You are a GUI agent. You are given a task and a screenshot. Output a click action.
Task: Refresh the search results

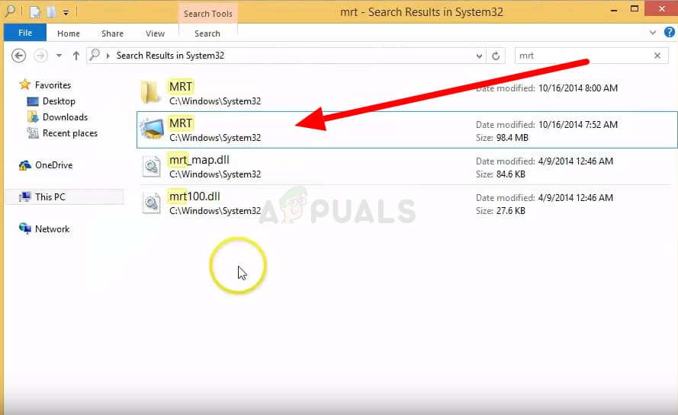496,56
